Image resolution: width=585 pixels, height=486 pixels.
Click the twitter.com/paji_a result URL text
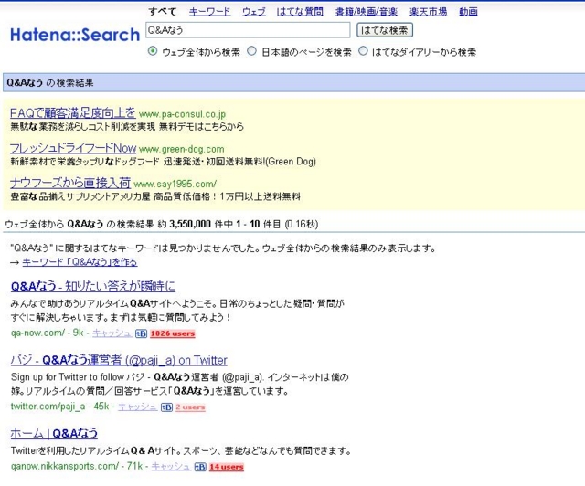click(48, 407)
